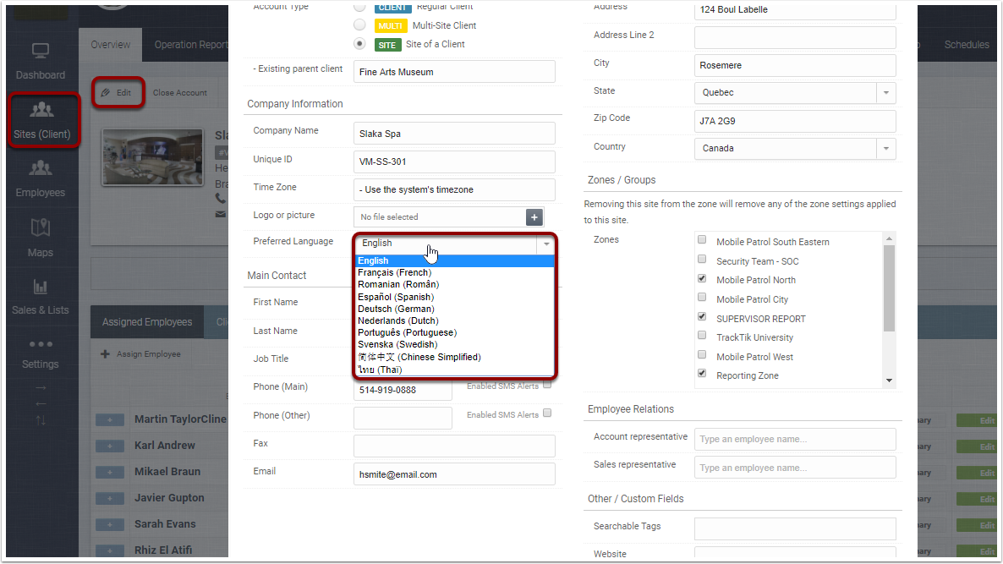
Task: Select the SITE of a Client radio button
Action: click(359, 42)
